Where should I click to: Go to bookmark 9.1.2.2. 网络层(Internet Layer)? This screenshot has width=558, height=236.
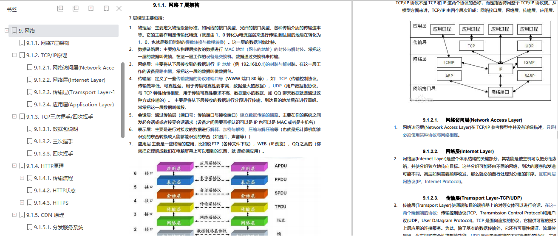(x=70, y=80)
